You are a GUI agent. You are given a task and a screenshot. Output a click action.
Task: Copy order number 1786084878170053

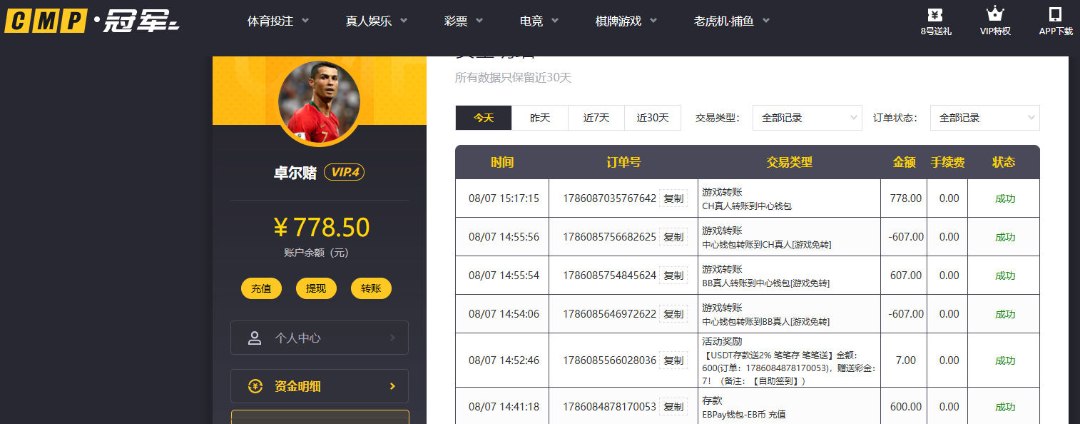[673, 407]
